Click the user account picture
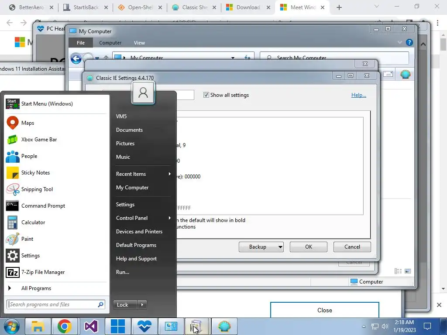The height and width of the screenshot is (335, 447). pyautogui.click(x=143, y=93)
